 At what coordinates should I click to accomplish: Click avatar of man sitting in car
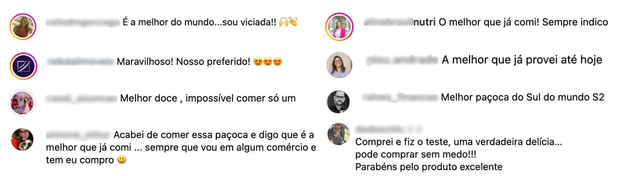click(338, 134)
